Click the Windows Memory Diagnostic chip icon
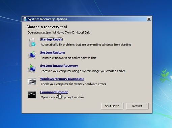The width and height of the screenshot is (172, 128). coord(32,82)
